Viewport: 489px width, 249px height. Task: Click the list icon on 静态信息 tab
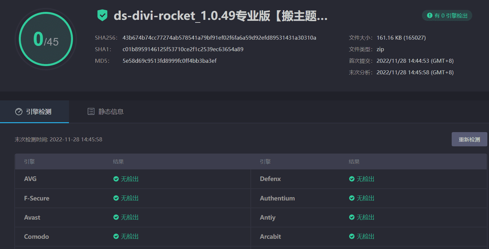click(91, 112)
